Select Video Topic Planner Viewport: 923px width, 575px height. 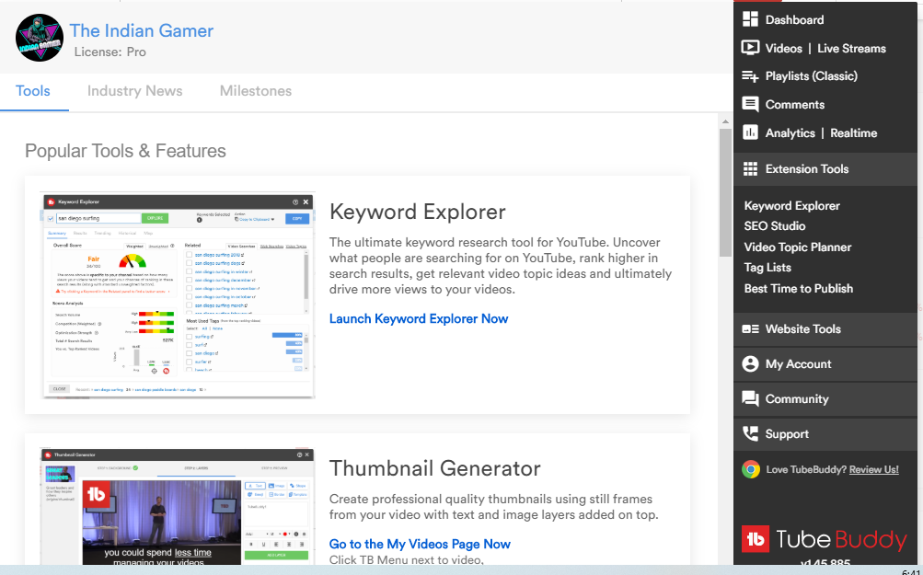coord(798,247)
